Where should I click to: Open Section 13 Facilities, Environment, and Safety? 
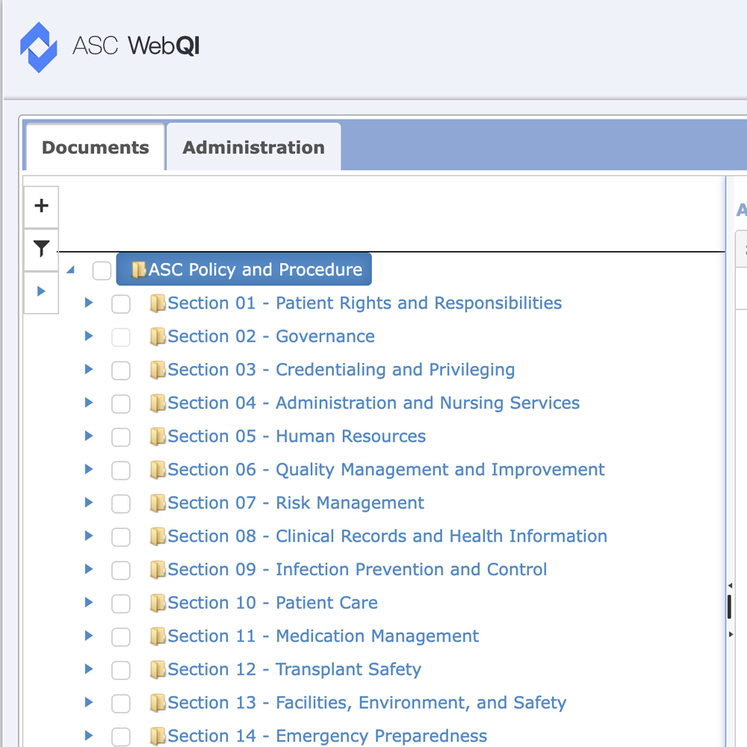tap(367, 703)
